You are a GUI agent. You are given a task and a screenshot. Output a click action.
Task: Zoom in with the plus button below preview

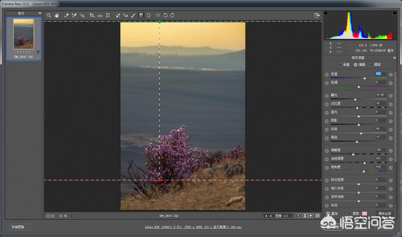53,216
